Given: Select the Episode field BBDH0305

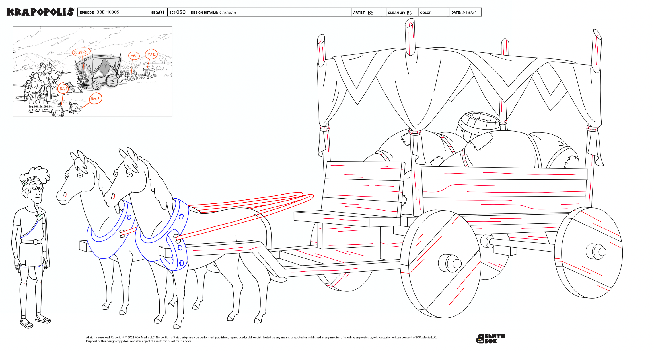Looking at the screenshot, I should tap(108, 12).
